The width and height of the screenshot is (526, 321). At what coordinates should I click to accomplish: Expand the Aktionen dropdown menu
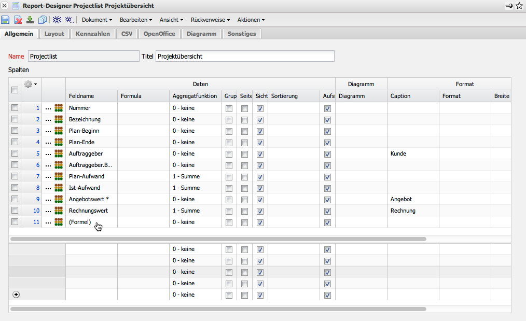coord(251,20)
